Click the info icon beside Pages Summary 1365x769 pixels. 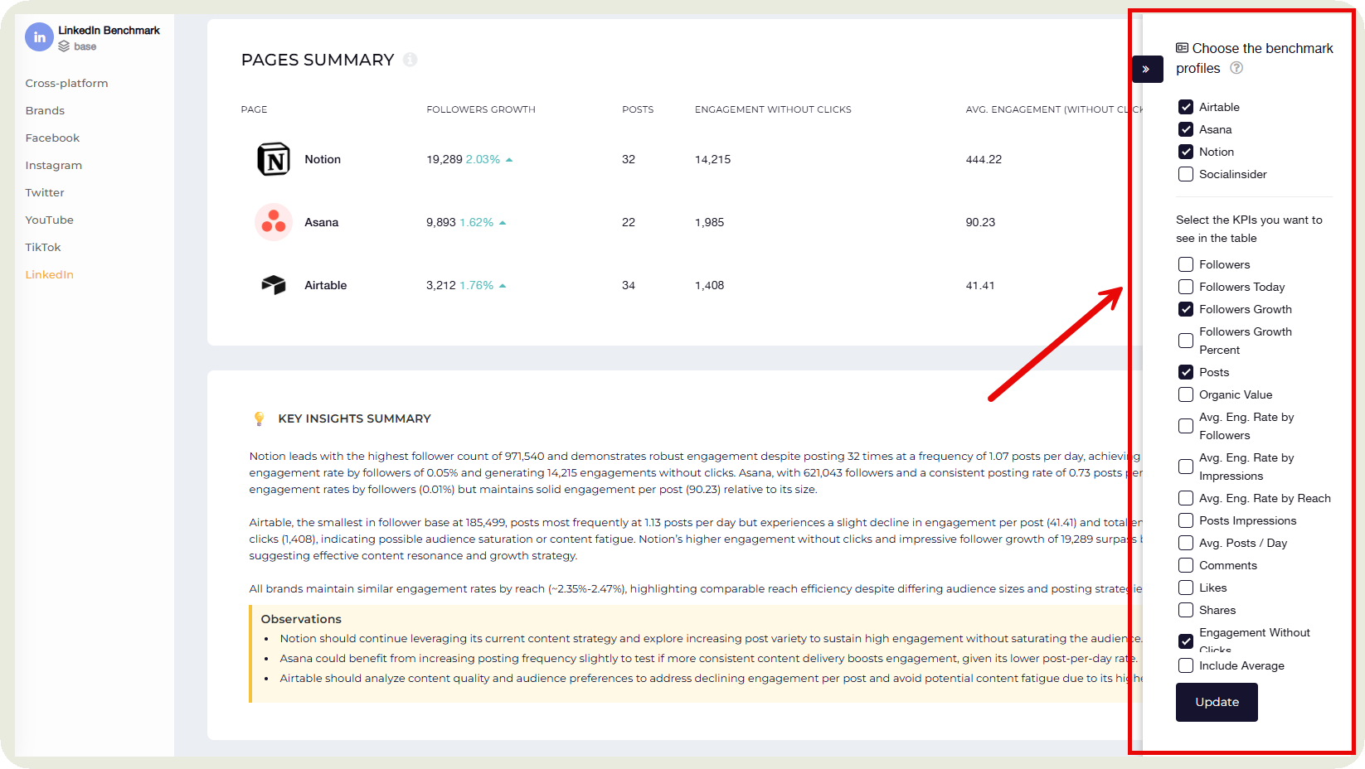point(410,60)
